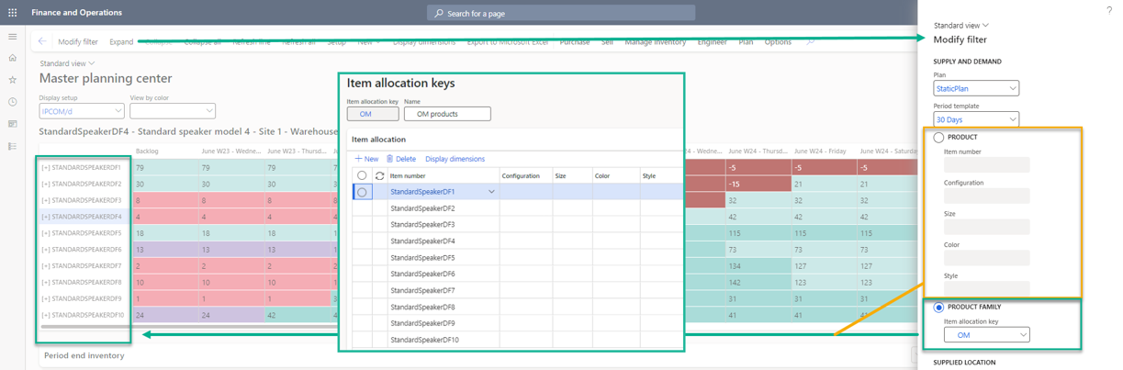Image resolution: width=1123 pixels, height=370 pixels.
Task: Click Expand in the action pane
Action: click(x=121, y=42)
